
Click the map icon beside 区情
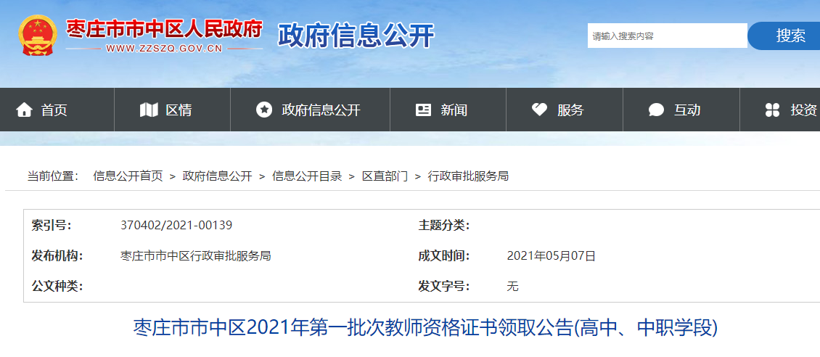(x=149, y=110)
